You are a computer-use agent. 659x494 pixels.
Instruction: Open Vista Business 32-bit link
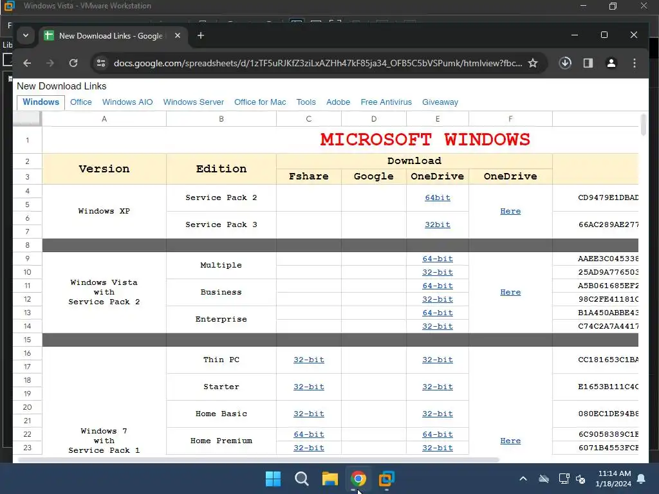pos(438,299)
